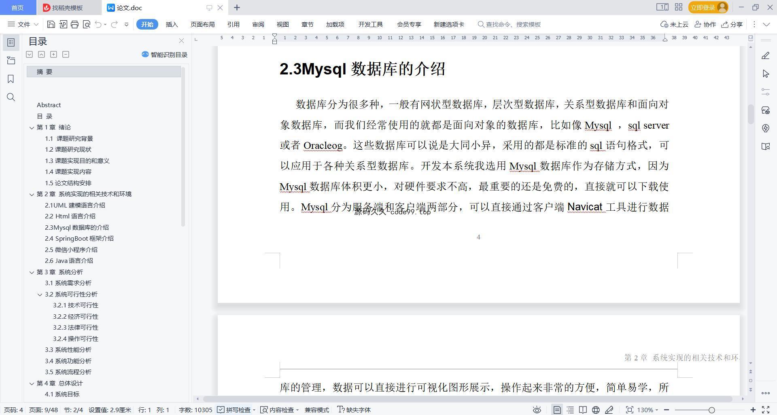The height and width of the screenshot is (415, 777).
Task: Click 缺失字体 in status bar
Action: pos(354,410)
